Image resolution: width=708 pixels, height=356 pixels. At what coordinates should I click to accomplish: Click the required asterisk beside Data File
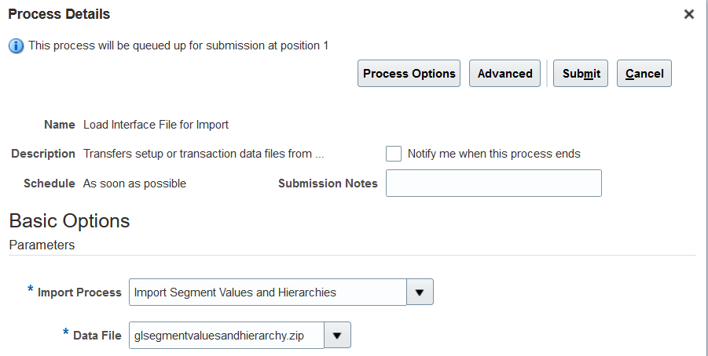[x=66, y=332]
